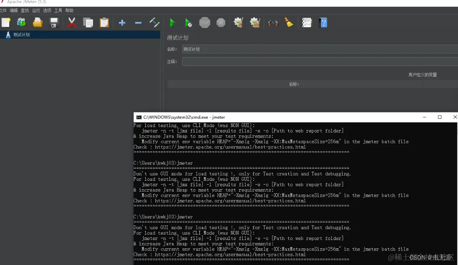Click the Stop test icon
This screenshot has height=265, width=458.
205,22
